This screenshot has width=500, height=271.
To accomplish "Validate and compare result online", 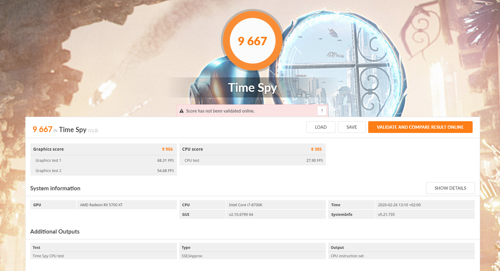I will [x=420, y=127].
